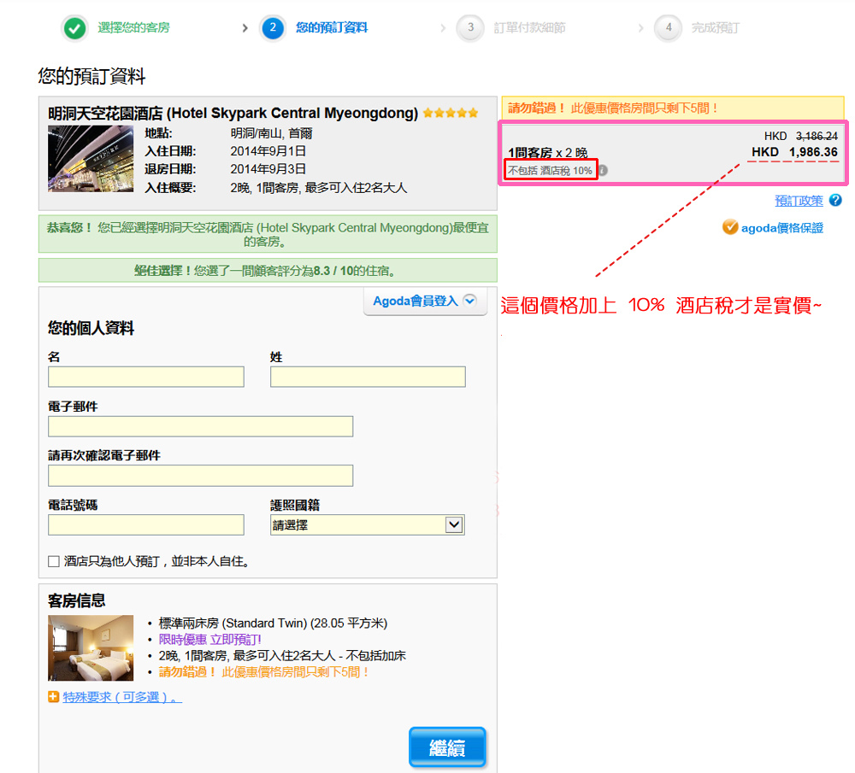Click the grey step 4 circle icon
The image size is (855, 773).
pyautogui.click(x=669, y=28)
